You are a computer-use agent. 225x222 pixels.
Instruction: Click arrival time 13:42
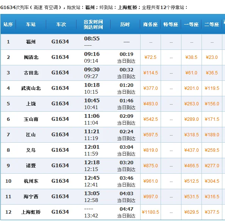(91, 216)
